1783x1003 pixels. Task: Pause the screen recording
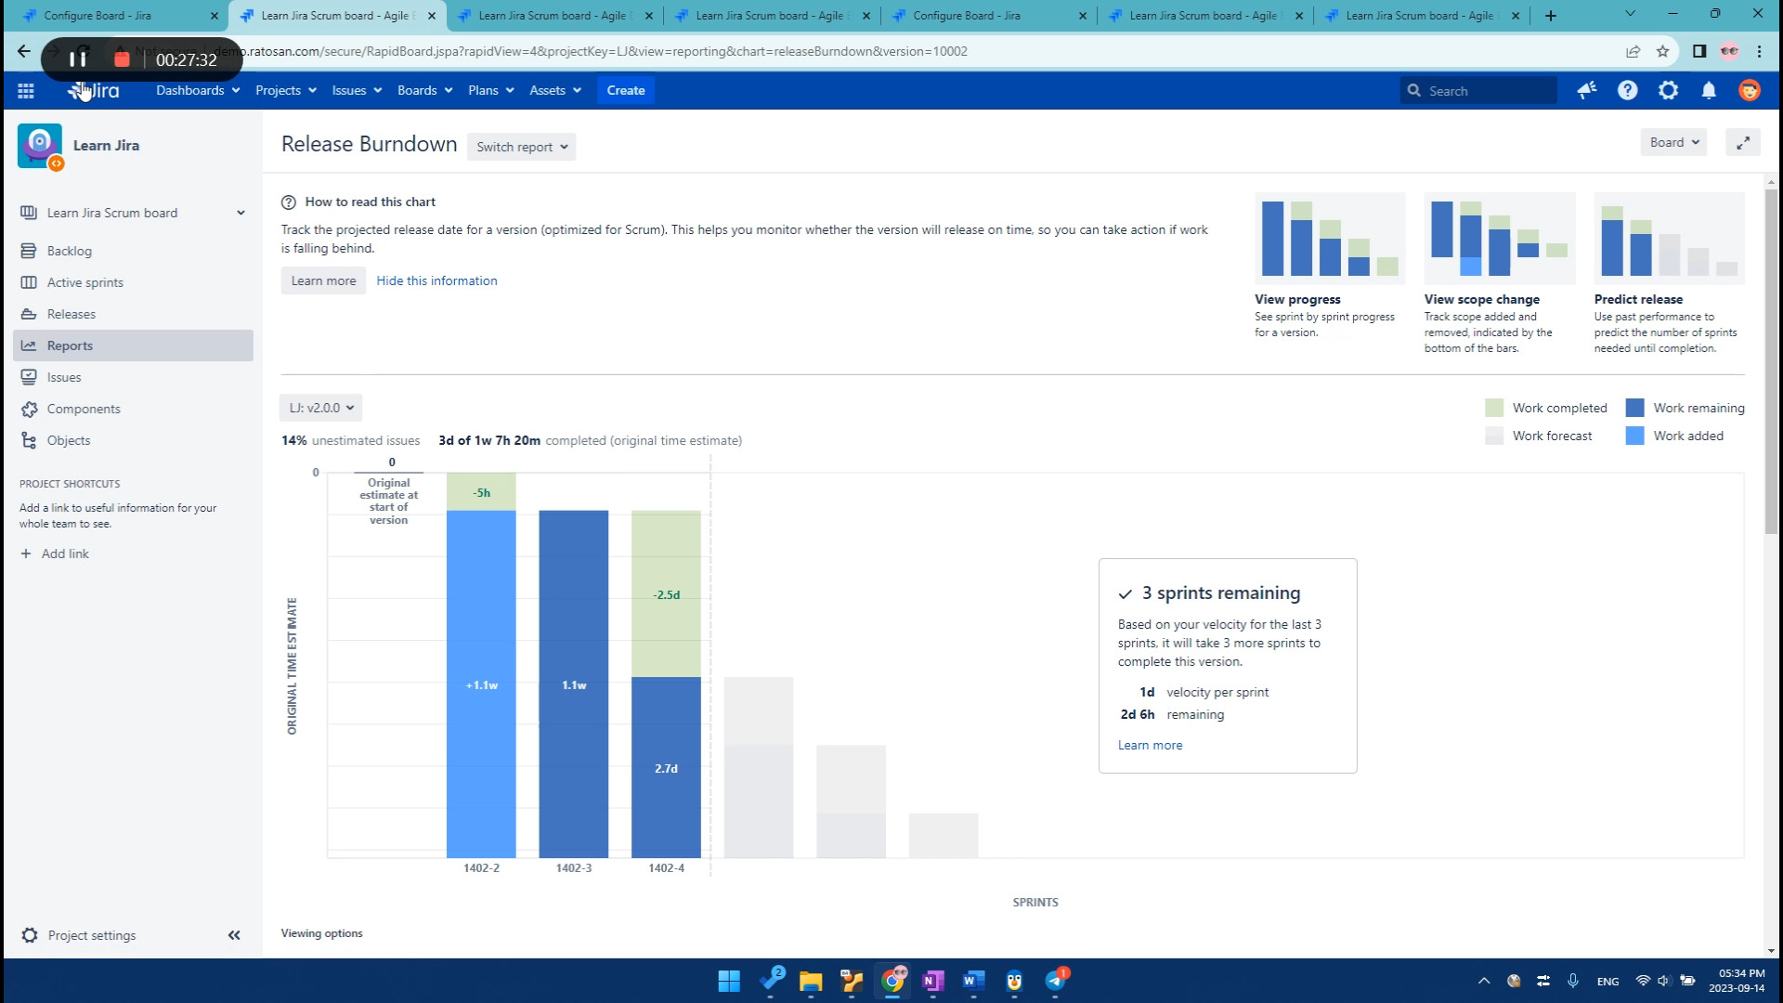point(78,59)
